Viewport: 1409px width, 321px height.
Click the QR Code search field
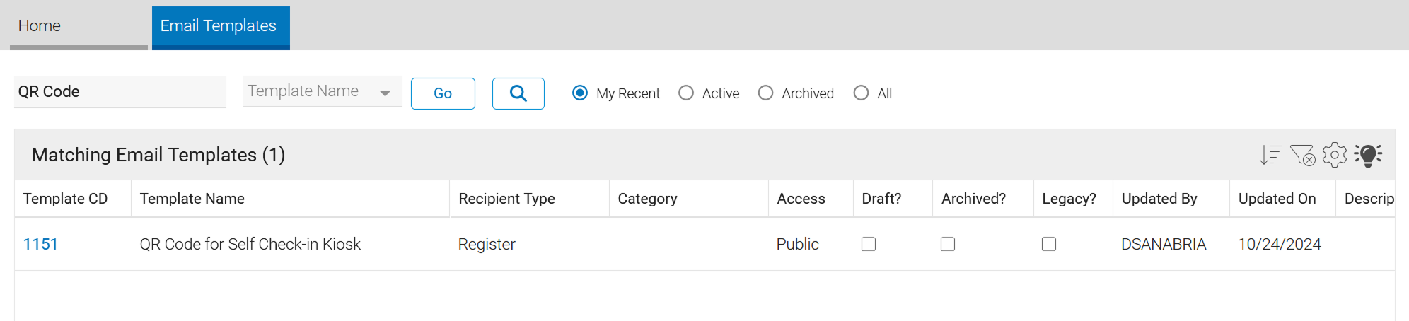(x=120, y=92)
